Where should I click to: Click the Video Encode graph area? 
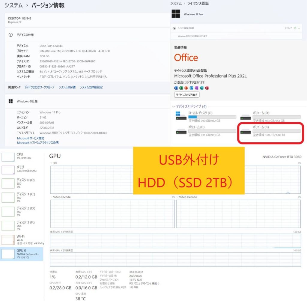pos(112,214)
